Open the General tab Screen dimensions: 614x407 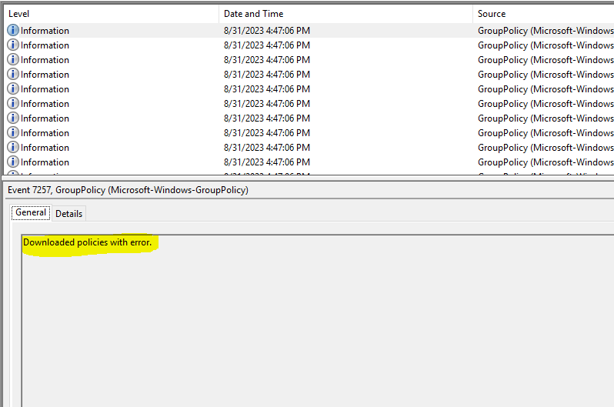(31, 212)
